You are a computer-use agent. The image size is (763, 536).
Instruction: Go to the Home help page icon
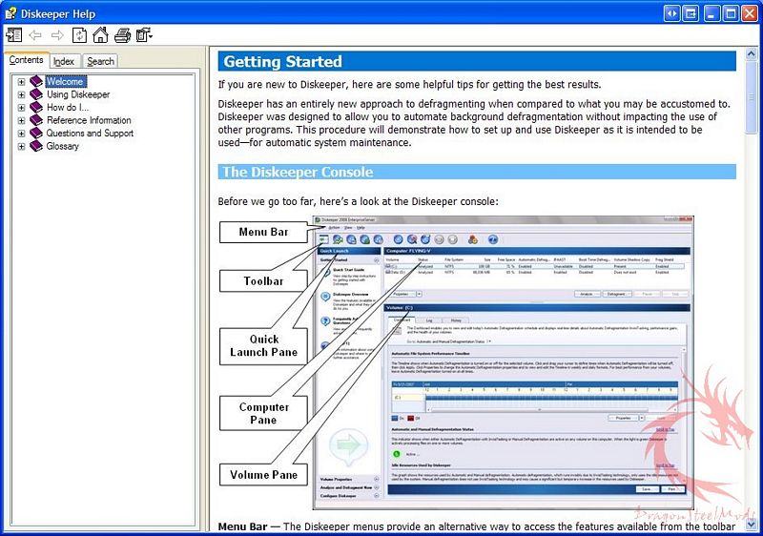point(100,35)
